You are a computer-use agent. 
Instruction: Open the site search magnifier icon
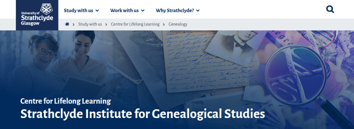click(330, 10)
